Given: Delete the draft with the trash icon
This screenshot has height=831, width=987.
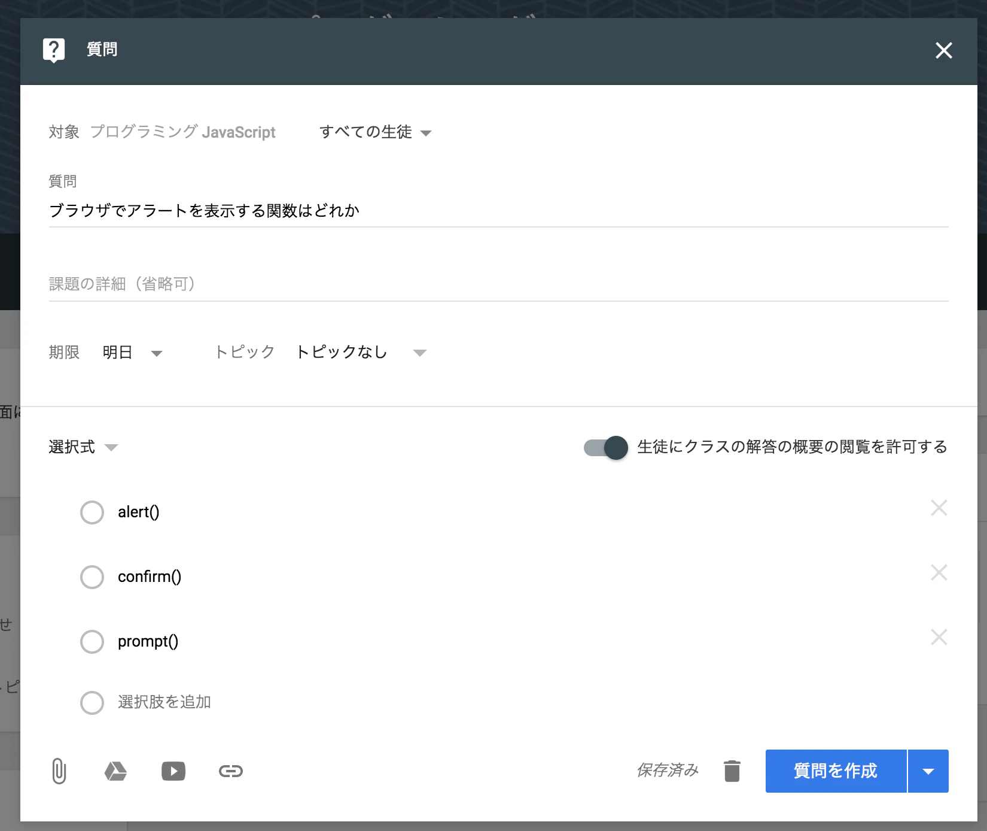Looking at the screenshot, I should pyautogui.click(x=732, y=771).
